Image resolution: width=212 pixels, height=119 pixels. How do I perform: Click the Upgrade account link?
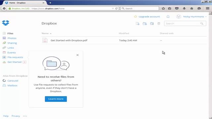pyautogui.click(x=149, y=17)
